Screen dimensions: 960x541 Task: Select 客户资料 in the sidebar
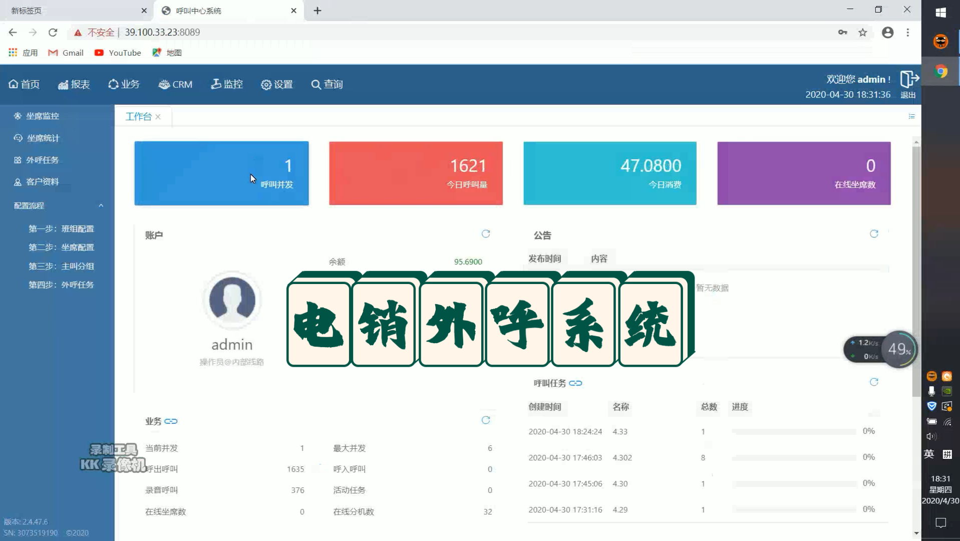(x=37, y=182)
